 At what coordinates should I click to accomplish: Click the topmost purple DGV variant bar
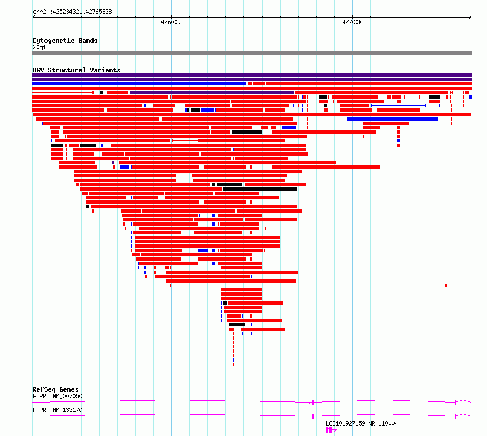click(x=252, y=75)
